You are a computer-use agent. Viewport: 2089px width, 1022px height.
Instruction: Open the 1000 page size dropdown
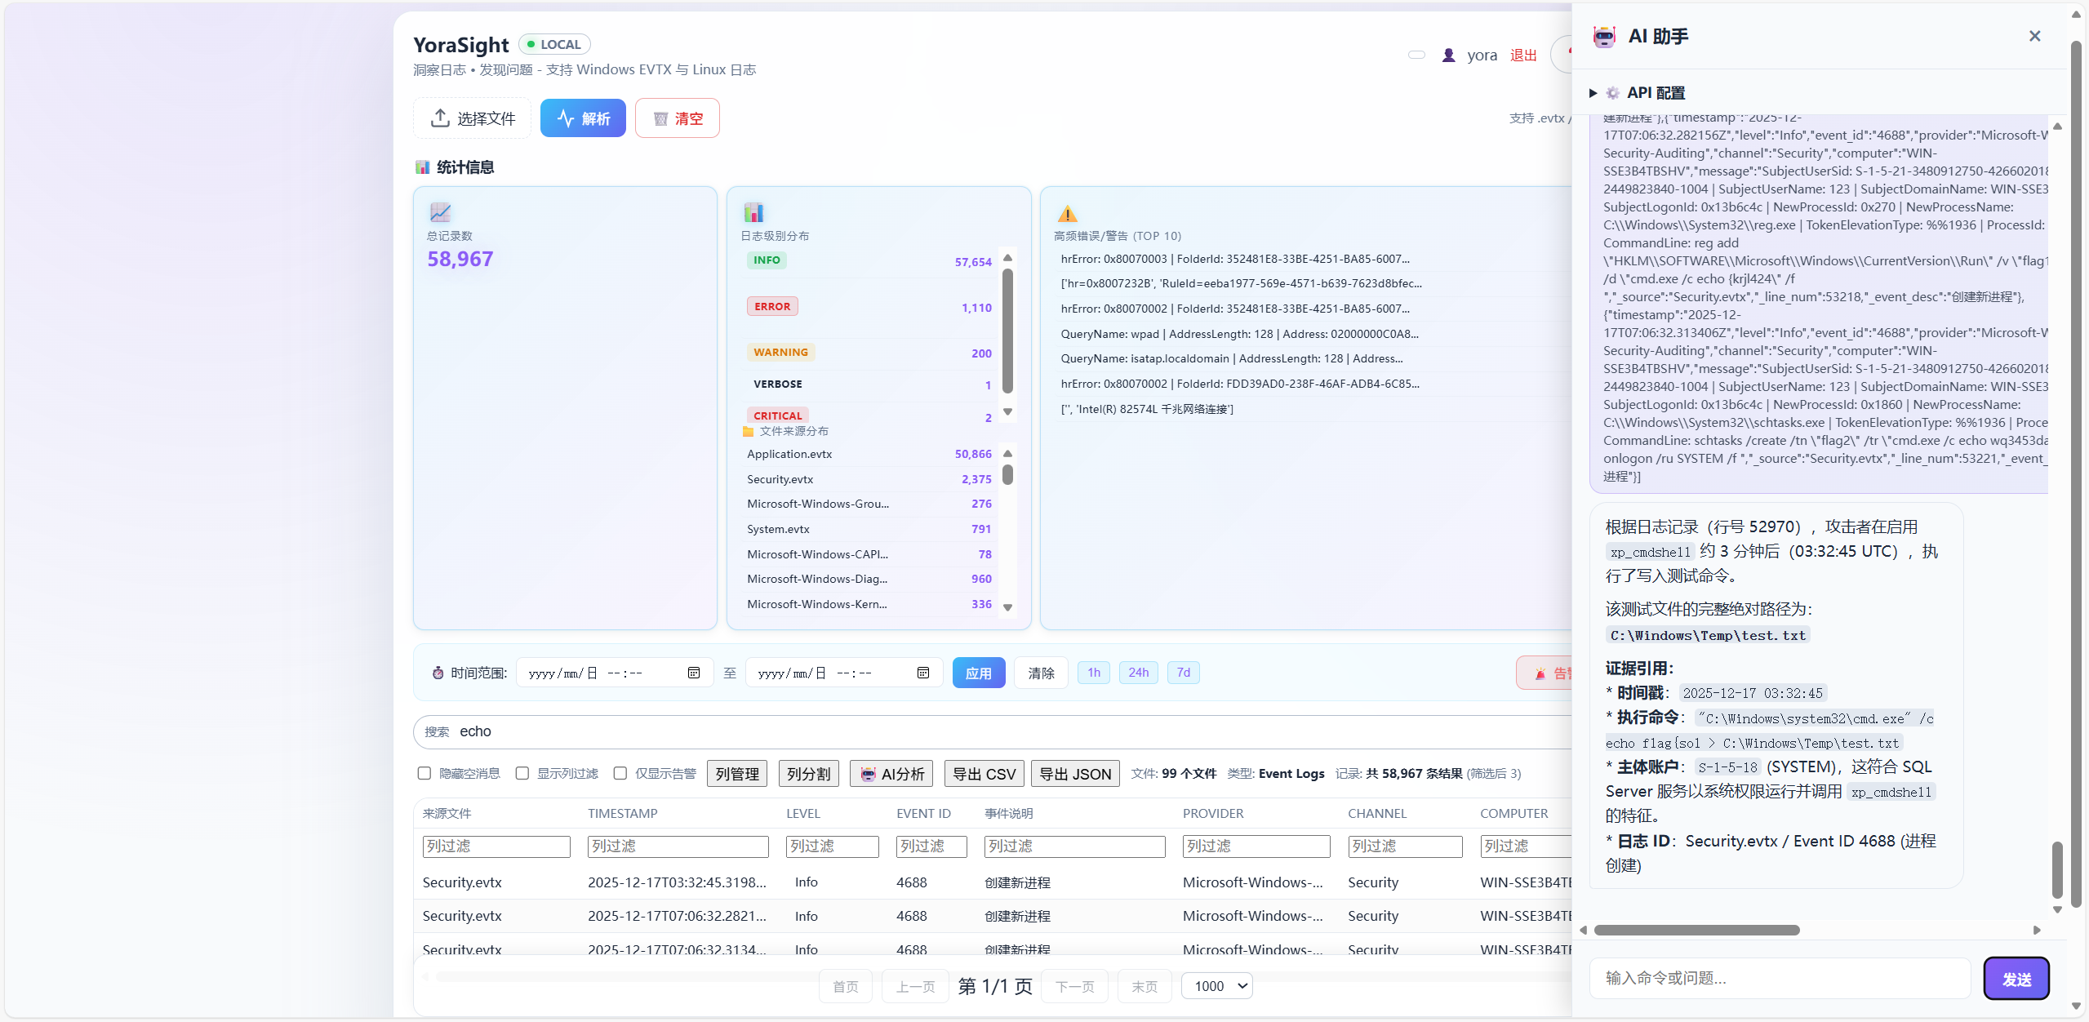coord(1216,986)
